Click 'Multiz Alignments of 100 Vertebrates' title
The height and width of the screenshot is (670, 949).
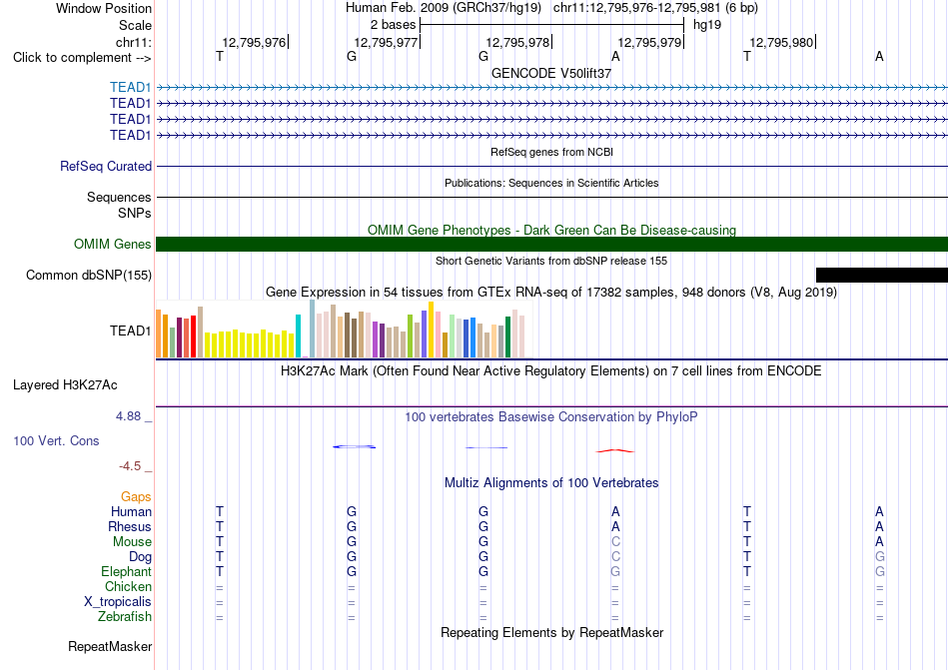[x=551, y=482]
